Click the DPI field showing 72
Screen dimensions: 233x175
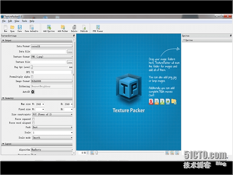tap(52, 72)
